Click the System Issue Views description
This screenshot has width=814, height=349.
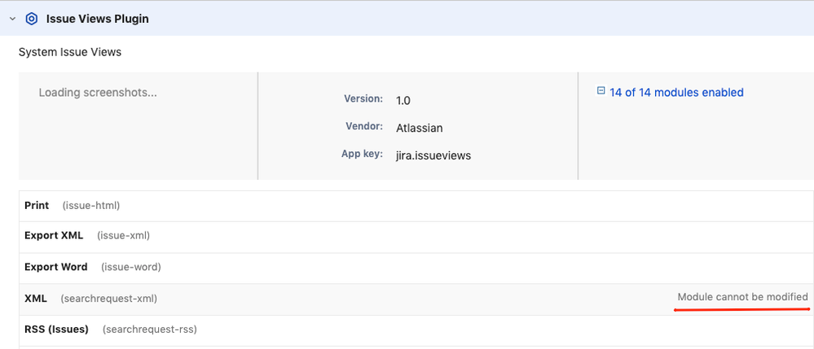click(x=70, y=52)
